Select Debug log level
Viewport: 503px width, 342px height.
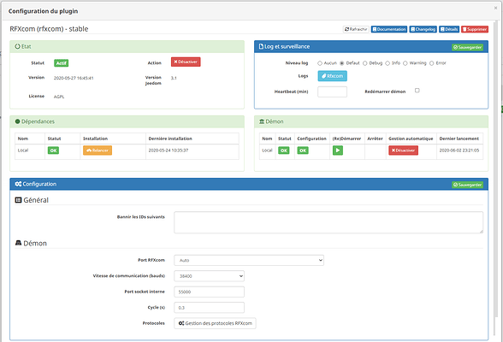click(x=365, y=63)
